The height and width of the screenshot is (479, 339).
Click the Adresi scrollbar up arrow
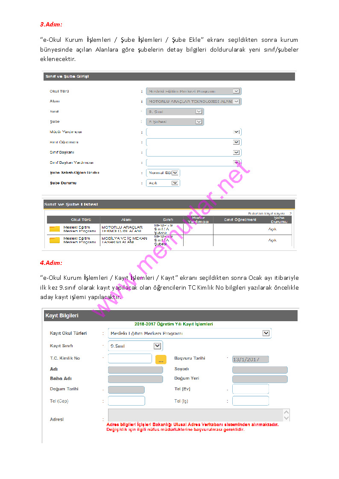pos(286,412)
